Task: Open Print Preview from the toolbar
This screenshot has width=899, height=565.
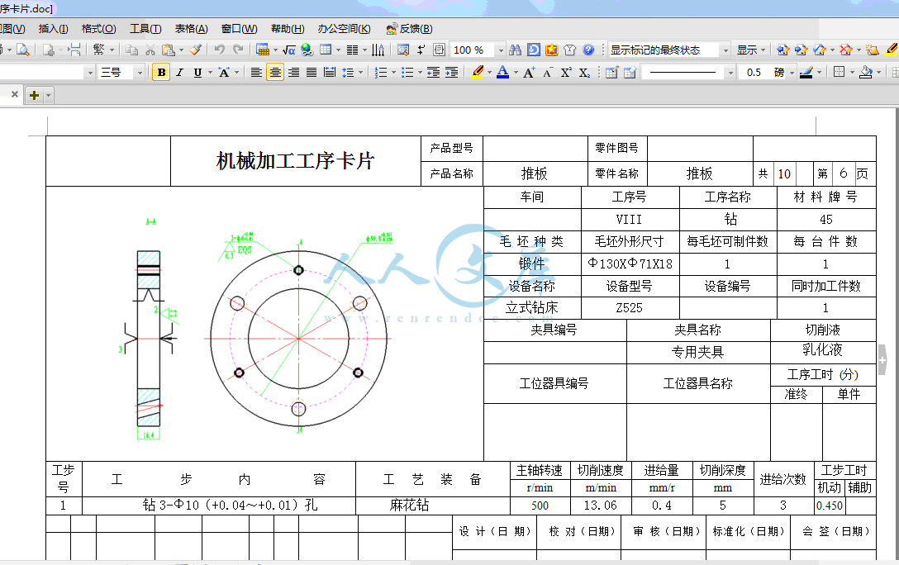Action: pyautogui.click(x=23, y=50)
